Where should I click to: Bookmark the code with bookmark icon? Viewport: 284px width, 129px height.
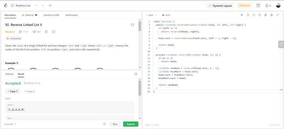click(248, 15)
